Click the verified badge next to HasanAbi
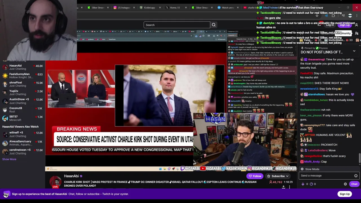The image size is (361, 203). [x=81, y=176]
